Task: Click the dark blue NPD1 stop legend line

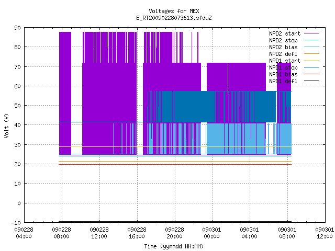Action: [312, 67]
